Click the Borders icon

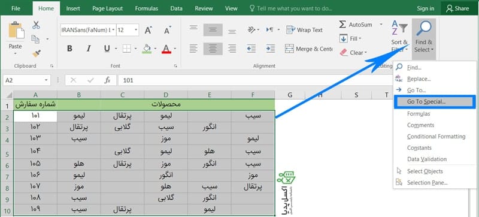(126, 49)
